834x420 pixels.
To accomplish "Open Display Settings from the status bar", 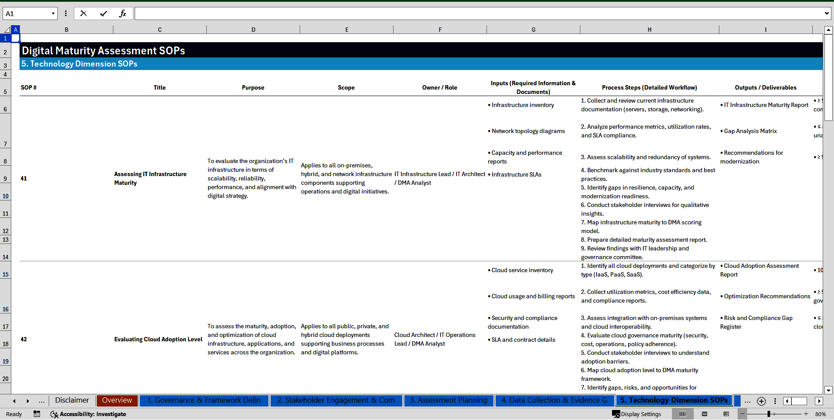I will tap(637, 414).
